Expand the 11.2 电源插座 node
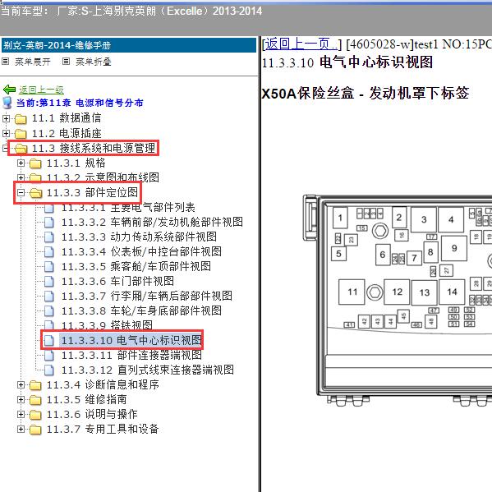 pyautogui.click(x=6, y=133)
